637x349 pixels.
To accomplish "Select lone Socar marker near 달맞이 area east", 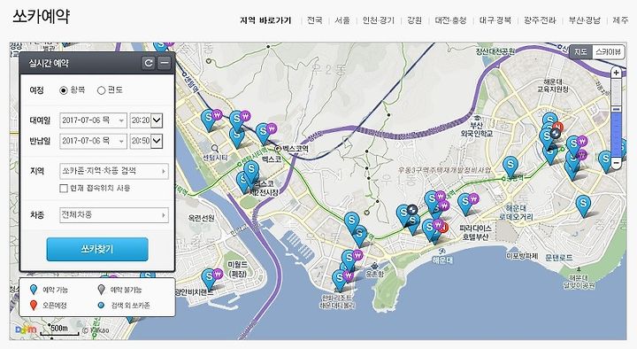I will pos(583,205).
